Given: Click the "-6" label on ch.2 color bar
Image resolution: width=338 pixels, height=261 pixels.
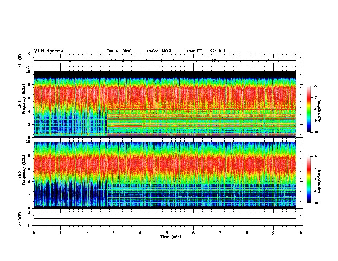Looking at the screenshot, I should [315, 157].
